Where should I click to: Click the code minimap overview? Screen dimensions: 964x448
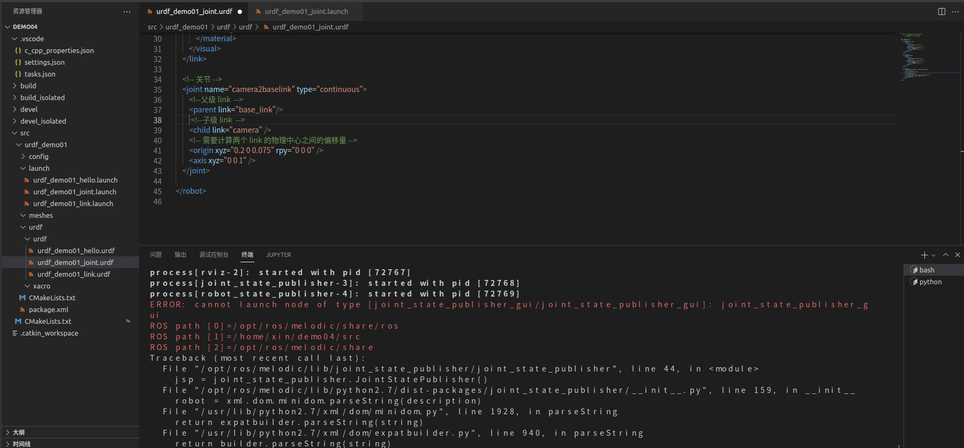pyautogui.click(x=929, y=56)
